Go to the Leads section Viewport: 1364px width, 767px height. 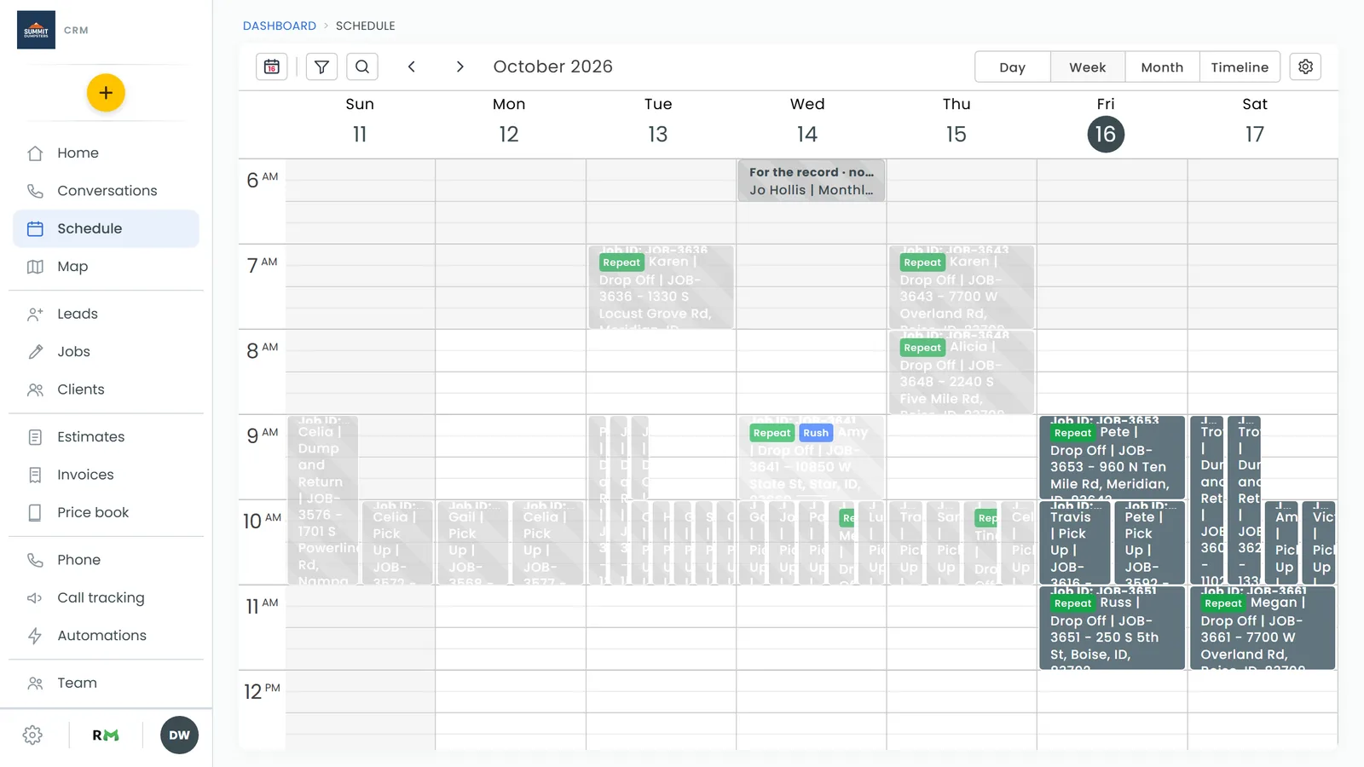(106, 314)
